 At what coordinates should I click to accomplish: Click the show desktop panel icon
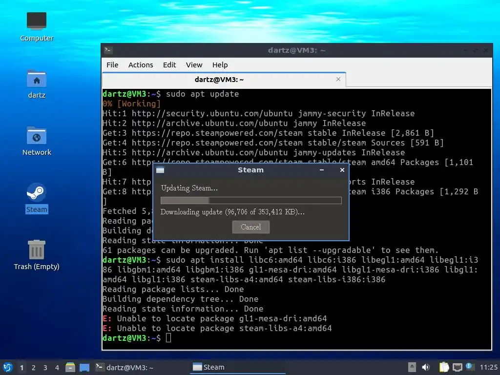pos(84,367)
